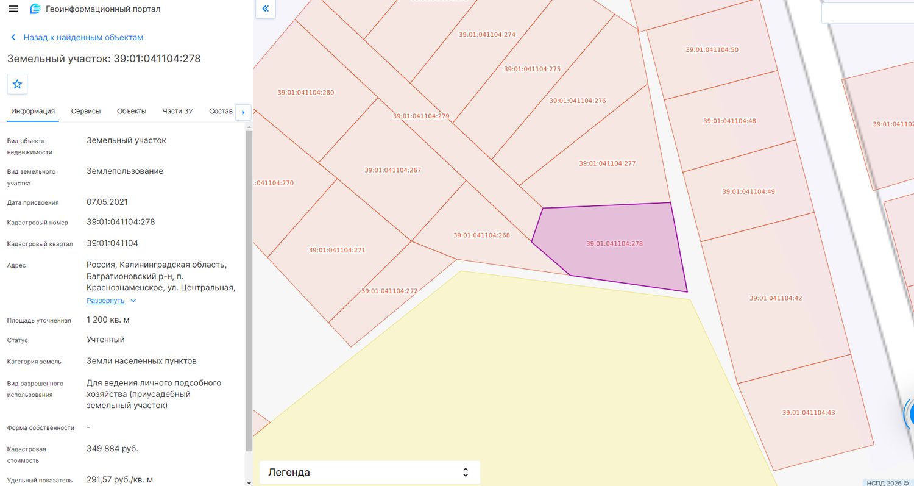This screenshot has height=486, width=914.
Task: Collapse the side panel with double-chevron button
Action: [266, 9]
